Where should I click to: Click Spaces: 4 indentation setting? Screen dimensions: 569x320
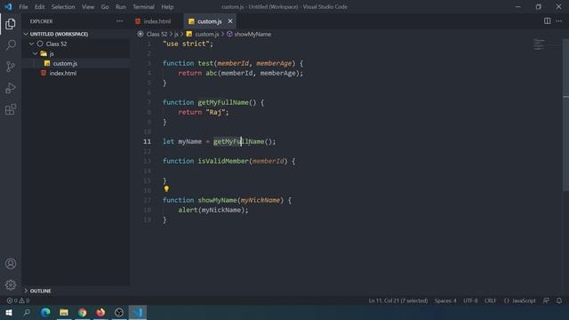(x=445, y=300)
